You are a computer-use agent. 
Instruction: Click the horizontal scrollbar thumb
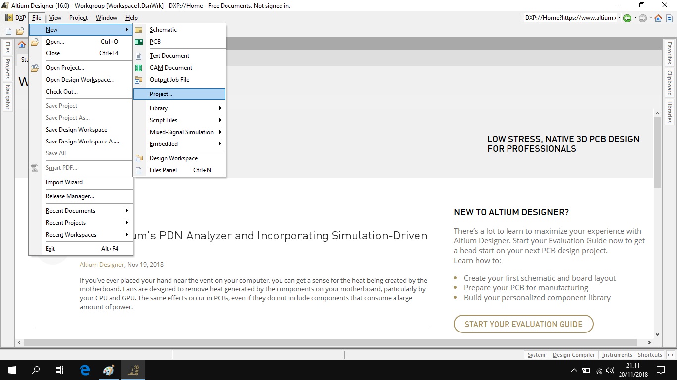click(x=329, y=342)
